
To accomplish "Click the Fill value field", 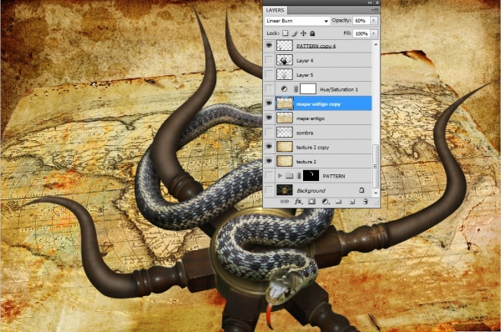I will coord(362,33).
